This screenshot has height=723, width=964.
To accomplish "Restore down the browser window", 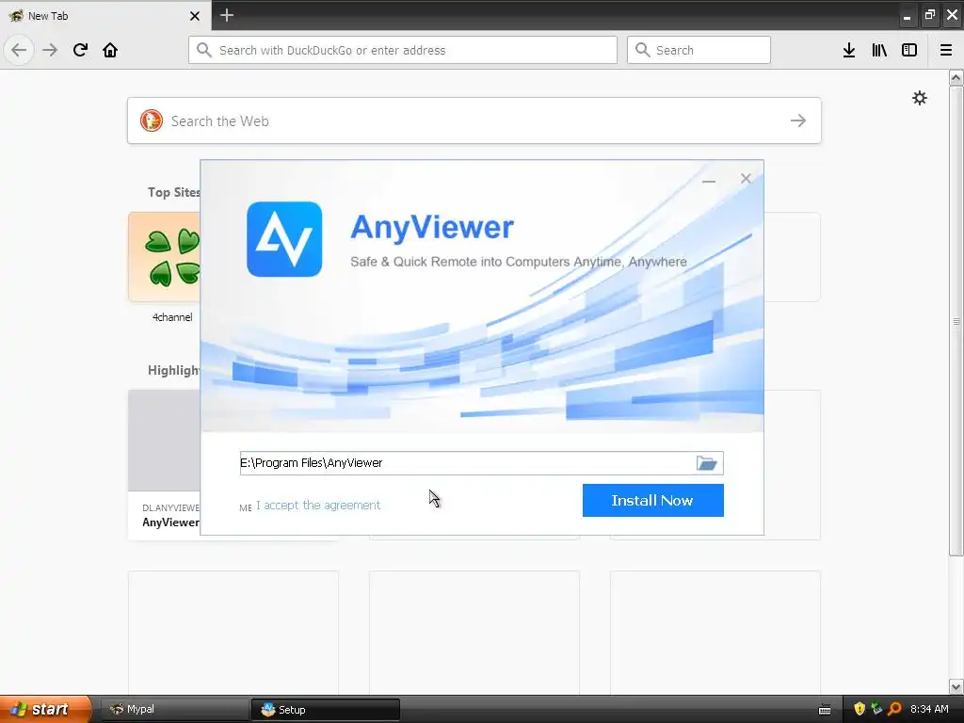I will point(929,15).
